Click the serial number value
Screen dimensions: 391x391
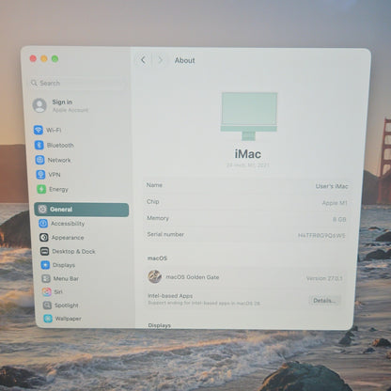pos(321,235)
